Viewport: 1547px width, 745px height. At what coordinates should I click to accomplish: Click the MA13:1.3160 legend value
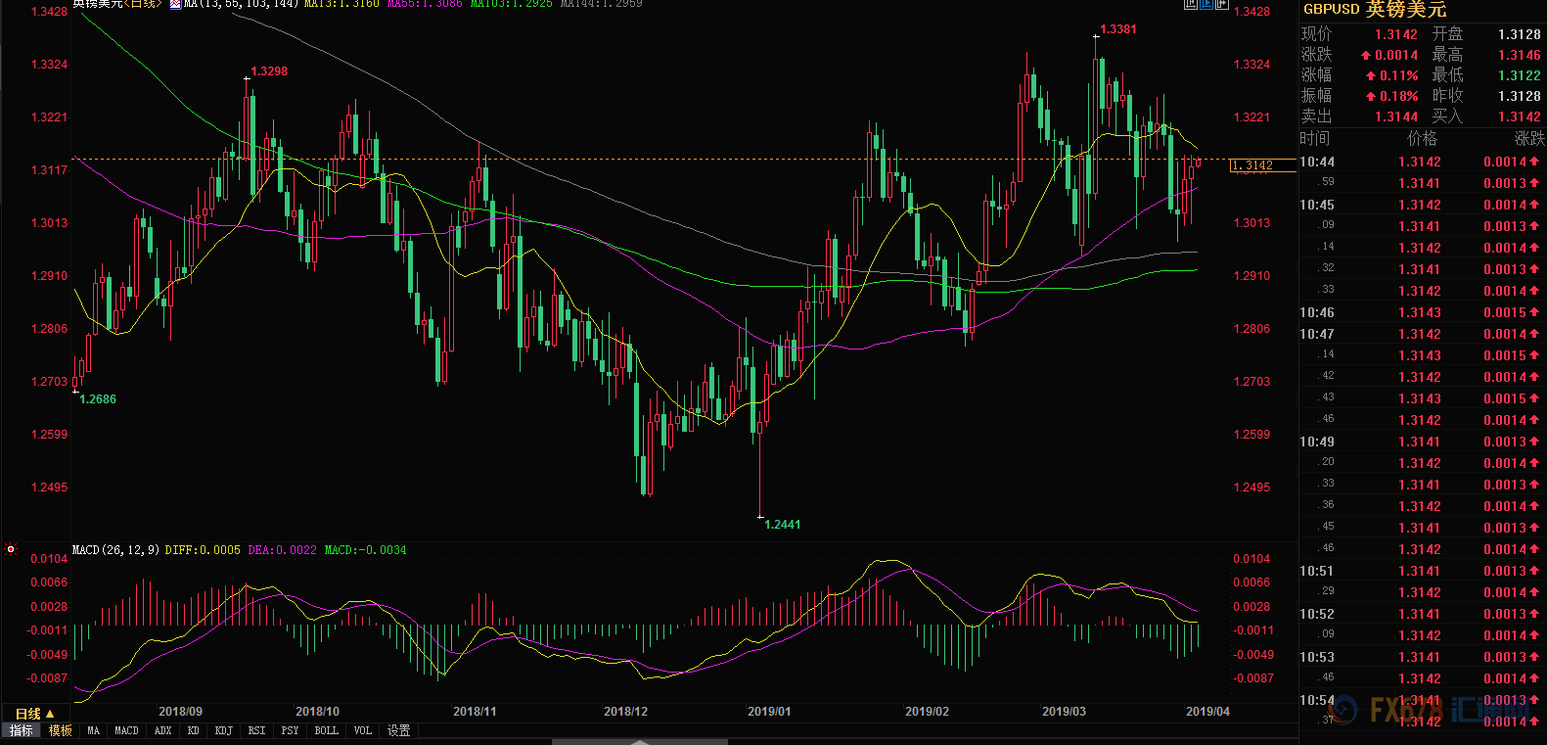tap(341, 4)
